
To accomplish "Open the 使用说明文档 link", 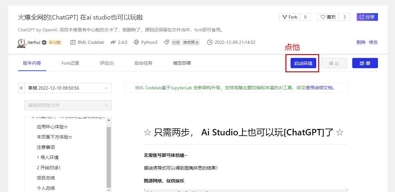I will click(x=320, y=88).
